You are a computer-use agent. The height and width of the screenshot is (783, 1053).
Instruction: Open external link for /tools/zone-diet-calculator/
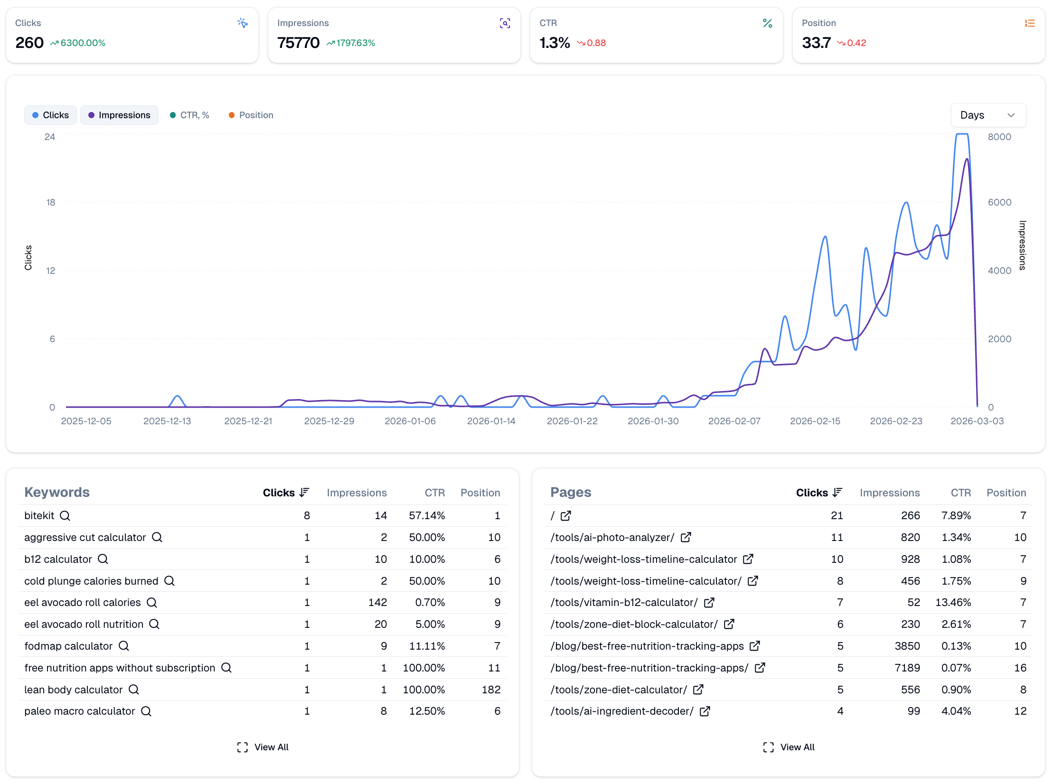coord(698,690)
